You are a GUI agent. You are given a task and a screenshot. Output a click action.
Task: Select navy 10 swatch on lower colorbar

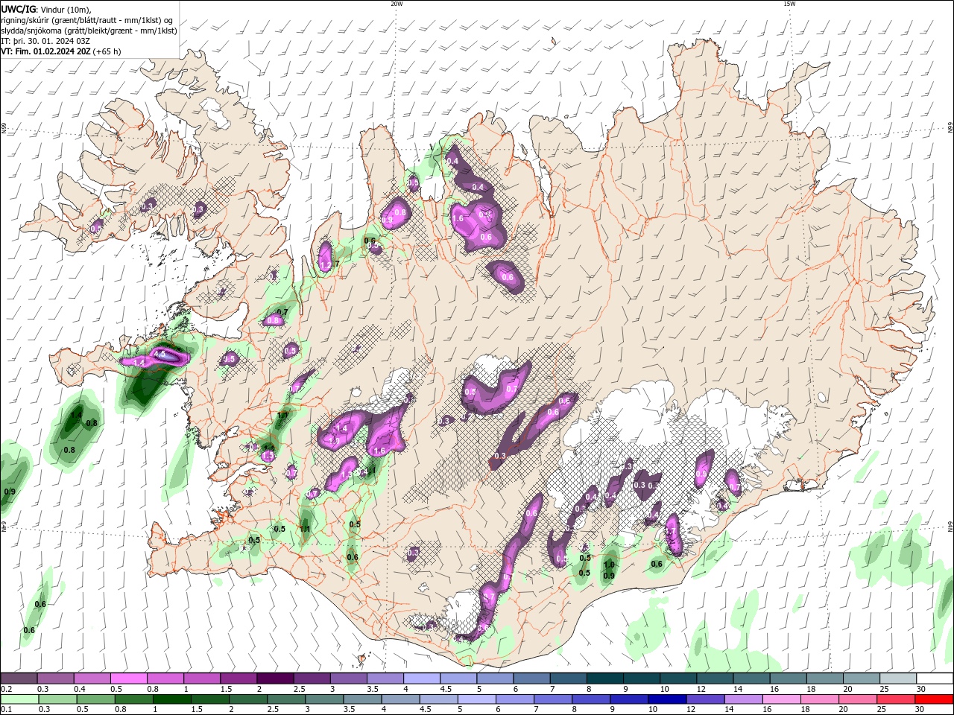pyautogui.click(x=667, y=699)
